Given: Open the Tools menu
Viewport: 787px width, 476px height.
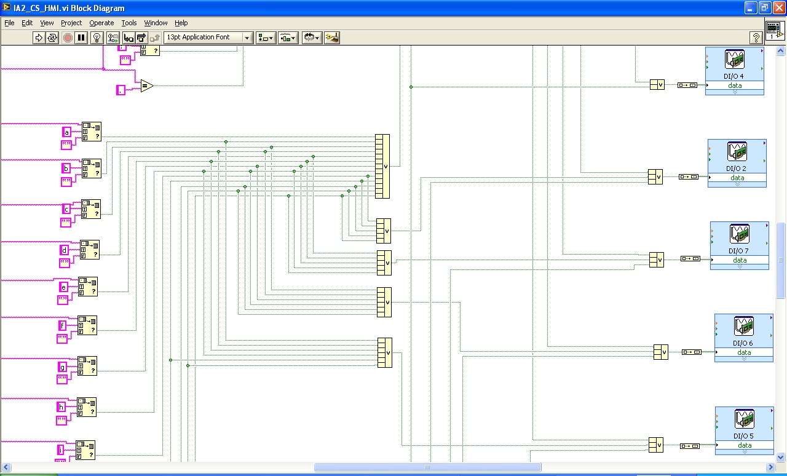Looking at the screenshot, I should [x=129, y=23].
